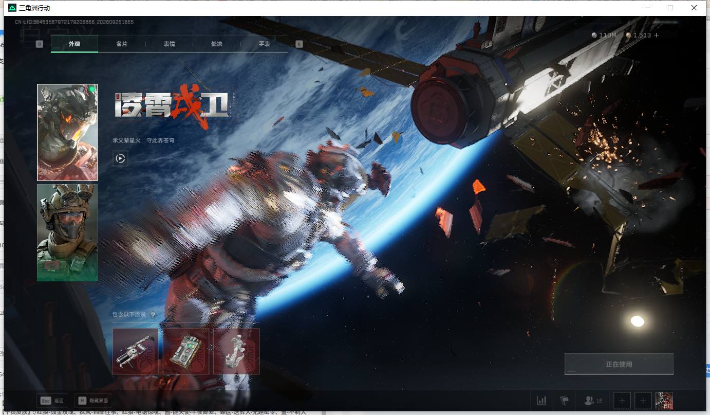
Task: Click the 三角洲行动 app icon in title bar
Action: (12, 8)
